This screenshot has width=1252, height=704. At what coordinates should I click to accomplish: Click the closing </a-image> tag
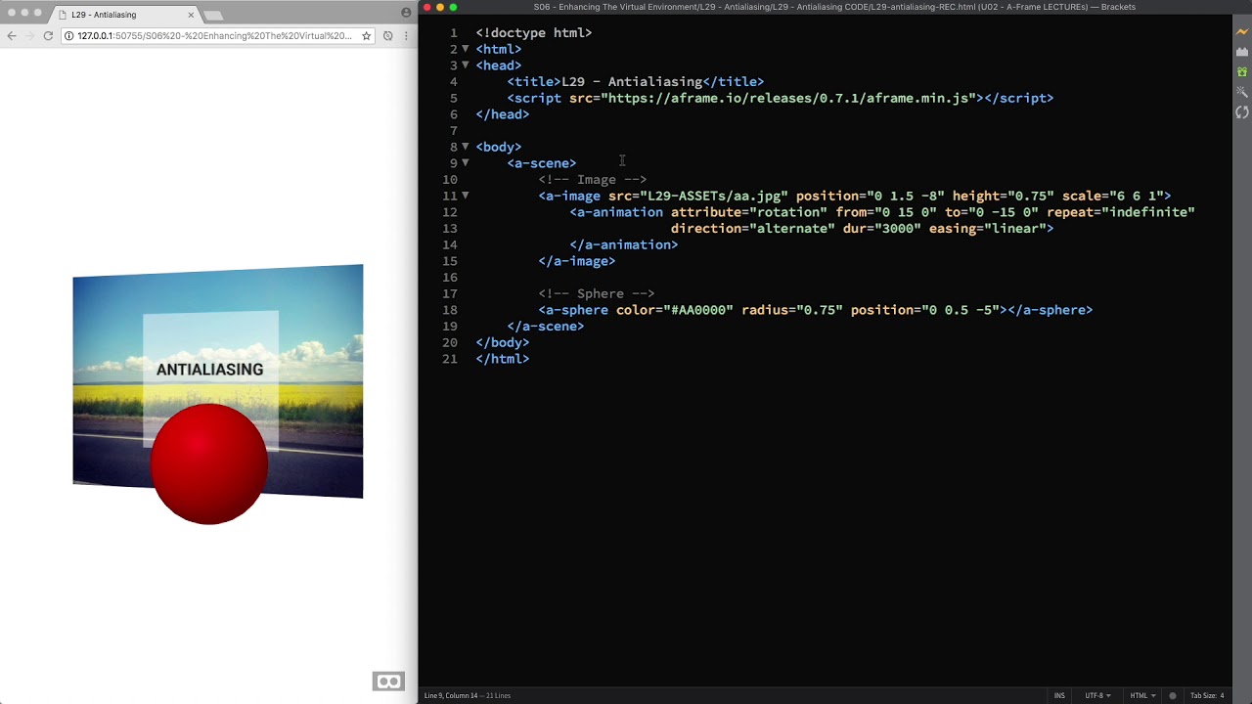577,261
